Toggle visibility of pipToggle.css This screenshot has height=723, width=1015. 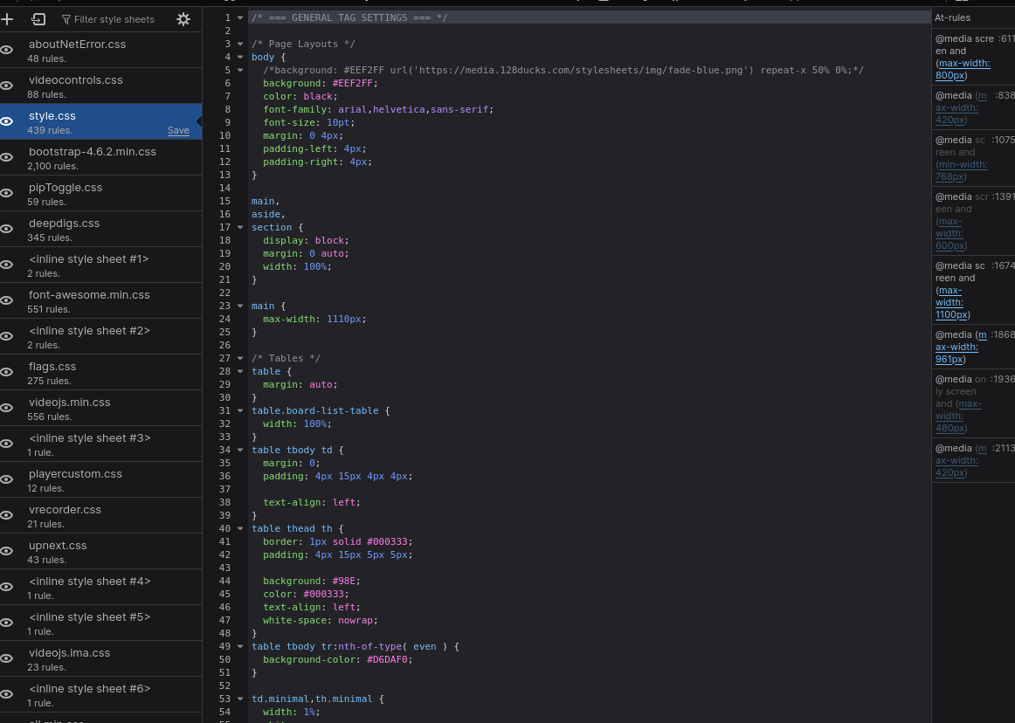(x=7, y=193)
